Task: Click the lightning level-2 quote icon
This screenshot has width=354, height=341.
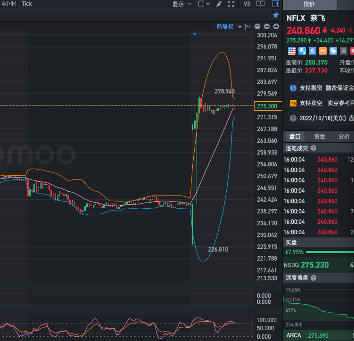Action: [x=302, y=51]
